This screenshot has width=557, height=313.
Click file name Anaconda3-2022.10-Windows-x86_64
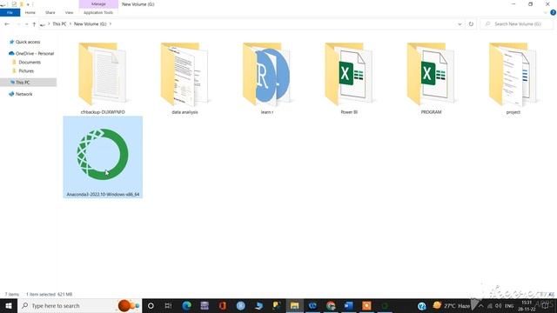[103, 195]
